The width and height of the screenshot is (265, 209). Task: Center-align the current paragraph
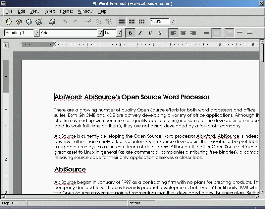click(183, 33)
